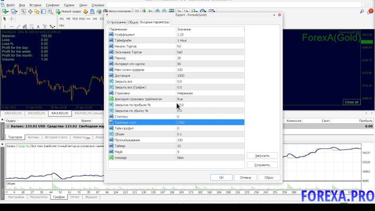Toggle the Strategy Tester icon

[x=50, y=11]
